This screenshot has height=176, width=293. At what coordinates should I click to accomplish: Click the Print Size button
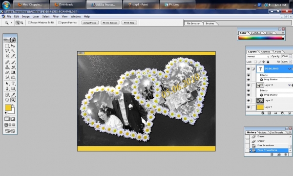click(x=129, y=22)
